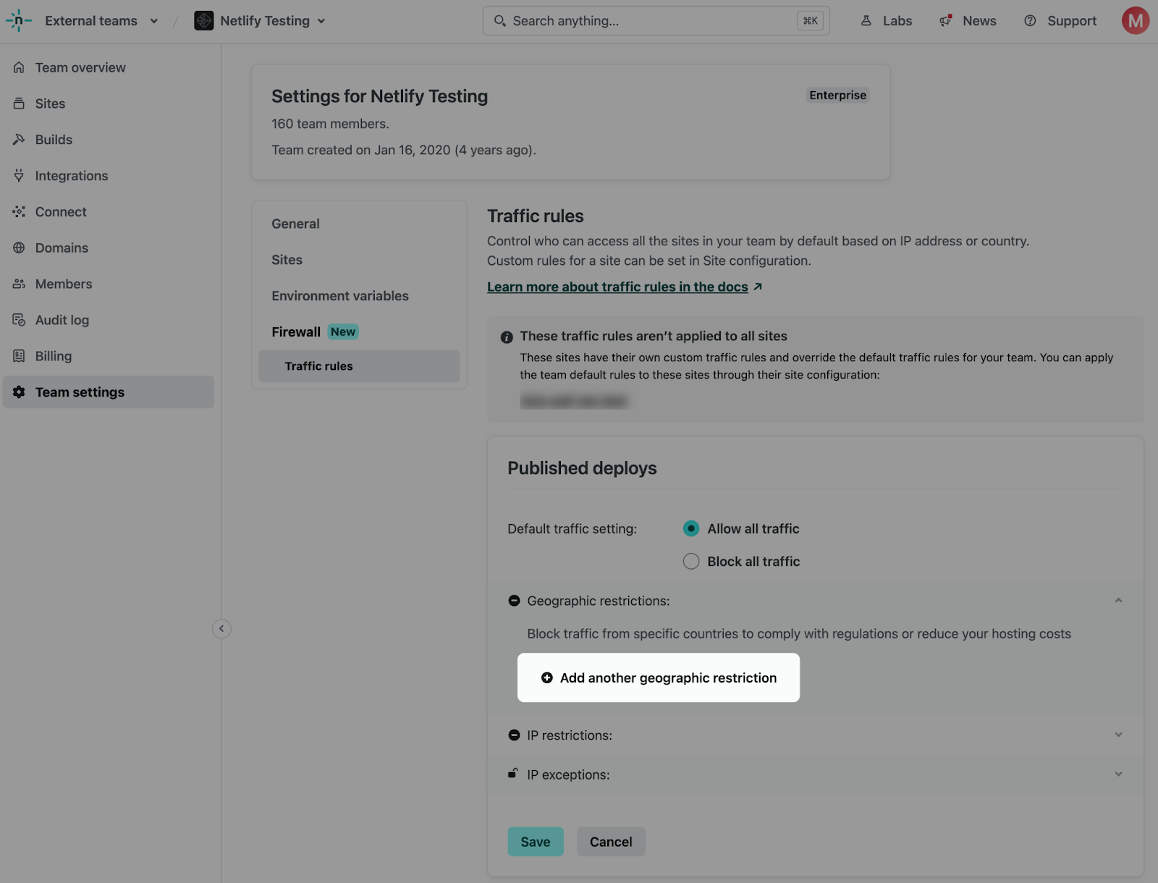This screenshot has height=883, width=1158.
Task: Click the Members people icon
Action: 19,284
